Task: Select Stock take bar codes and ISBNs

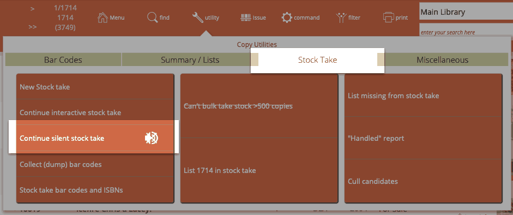Action: (x=95, y=190)
